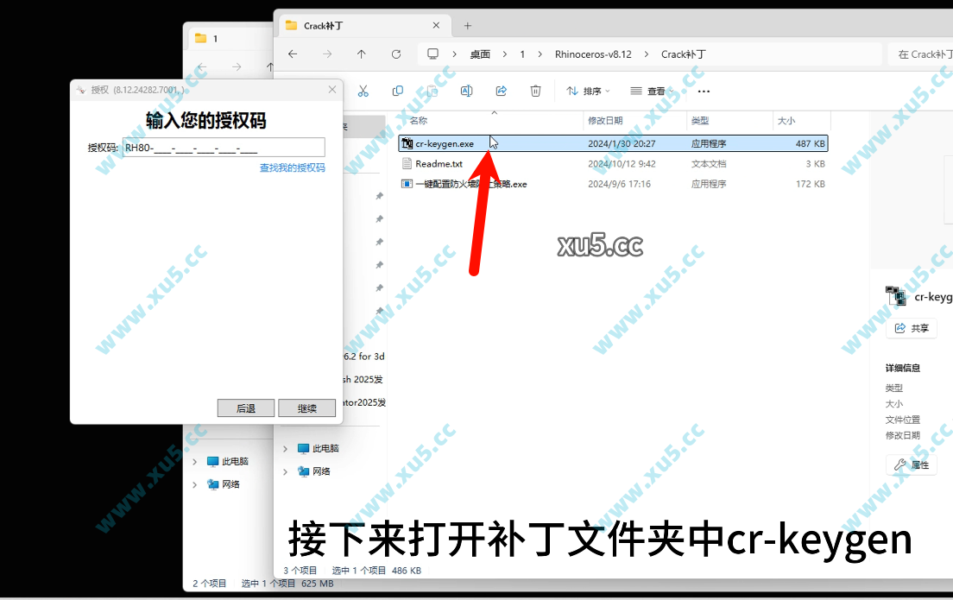Image resolution: width=953 pixels, height=600 pixels.
Task: Click the Back navigation arrow
Action: point(293,54)
